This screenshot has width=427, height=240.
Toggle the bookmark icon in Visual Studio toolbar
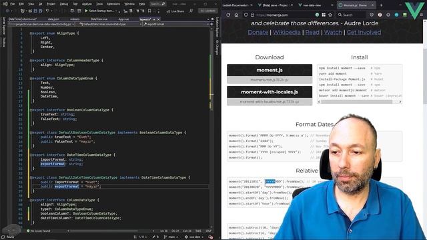149,11
